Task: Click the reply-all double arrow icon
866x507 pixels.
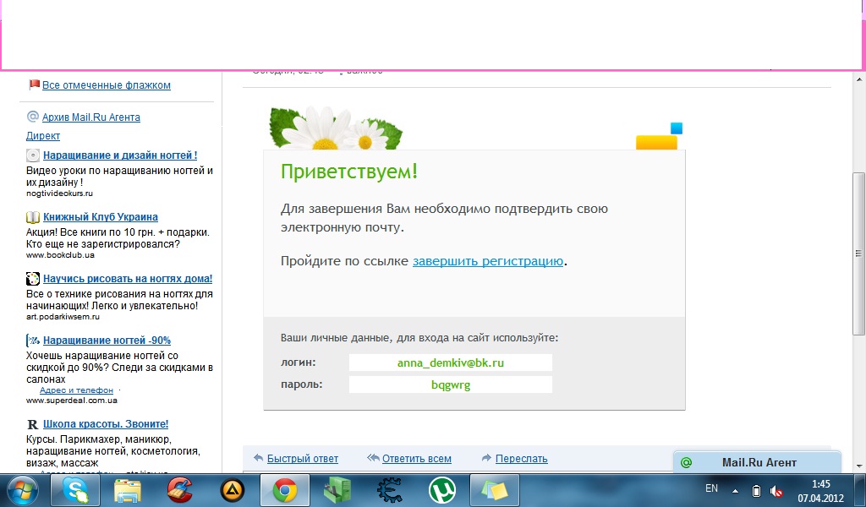Action: click(x=373, y=458)
